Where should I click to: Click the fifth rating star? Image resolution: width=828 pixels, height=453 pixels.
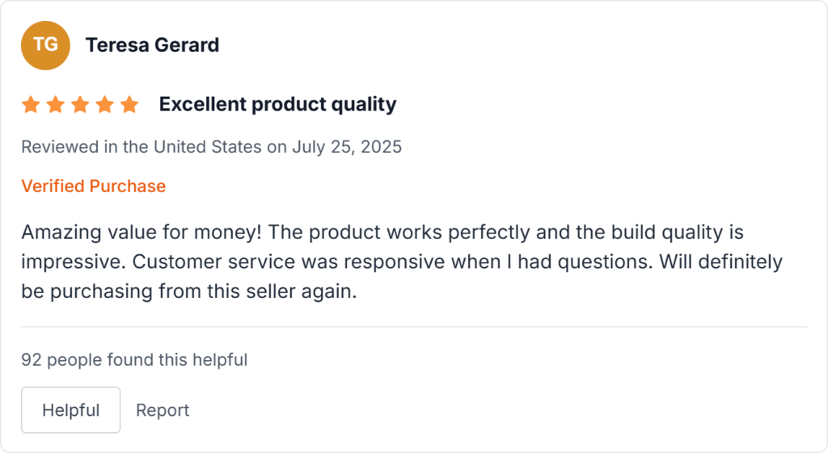tap(129, 104)
